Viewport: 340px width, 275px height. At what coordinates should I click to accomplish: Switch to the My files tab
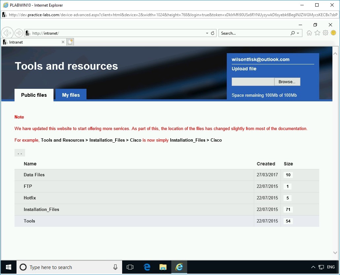tap(71, 95)
